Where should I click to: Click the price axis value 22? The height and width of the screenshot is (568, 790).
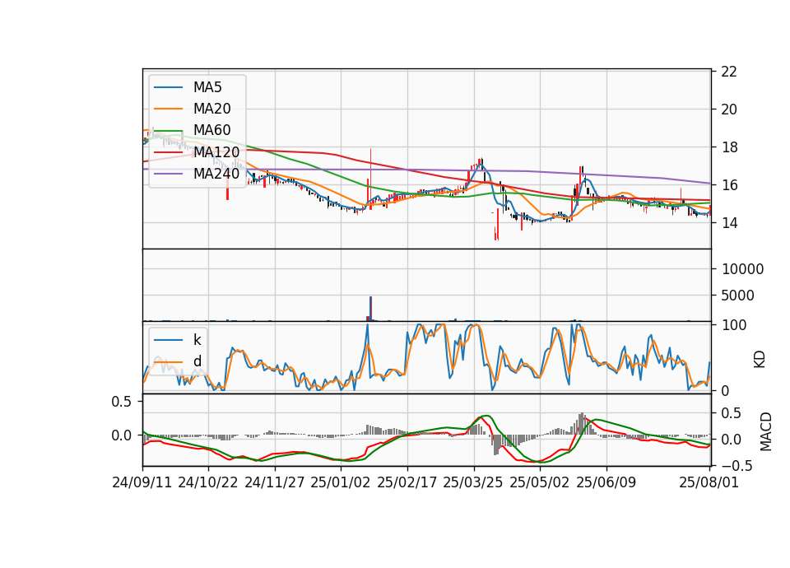(x=729, y=72)
